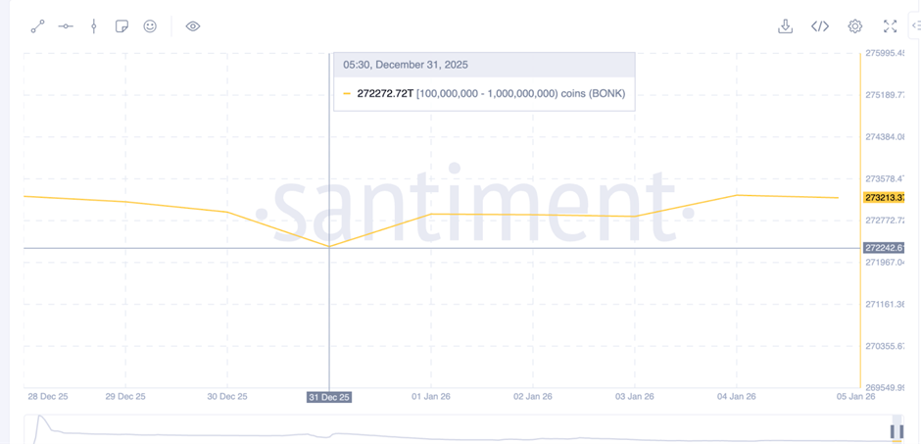Click the yellow BONK legend dash in the tooltip
This screenshot has width=921, height=444.
point(347,94)
